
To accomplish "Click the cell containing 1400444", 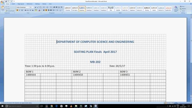I will [x=33, y=75].
